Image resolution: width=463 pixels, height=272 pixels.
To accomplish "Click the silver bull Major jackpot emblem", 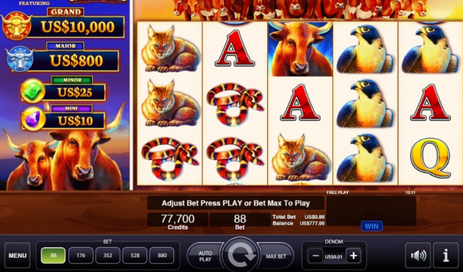I will [20, 58].
